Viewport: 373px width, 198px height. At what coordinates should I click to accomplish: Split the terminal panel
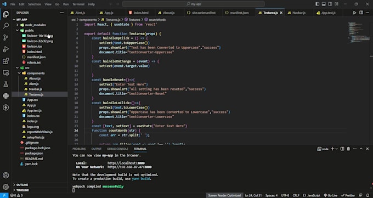pos(342,149)
